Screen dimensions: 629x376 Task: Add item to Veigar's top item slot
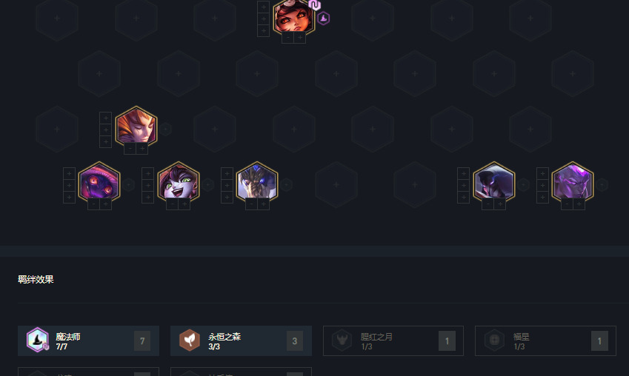[x=69, y=174]
